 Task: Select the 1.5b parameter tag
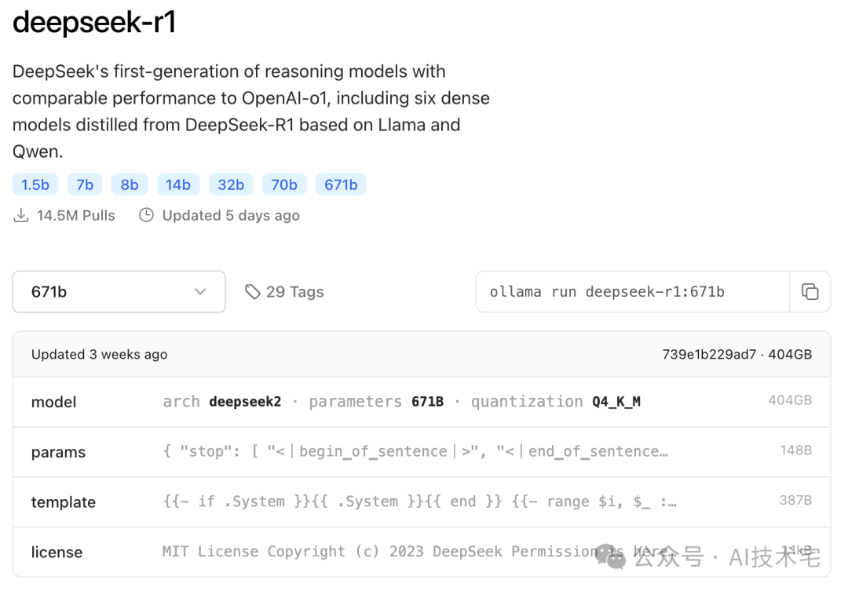tap(35, 184)
